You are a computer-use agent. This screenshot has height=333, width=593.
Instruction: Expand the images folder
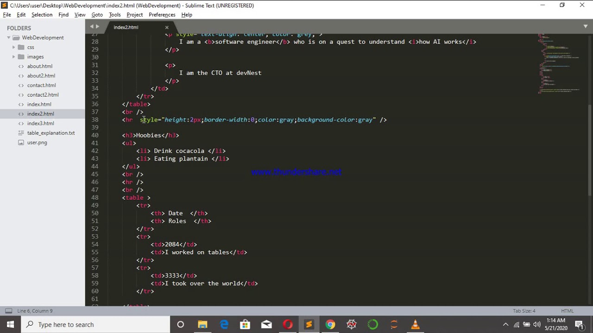pos(13,57)
